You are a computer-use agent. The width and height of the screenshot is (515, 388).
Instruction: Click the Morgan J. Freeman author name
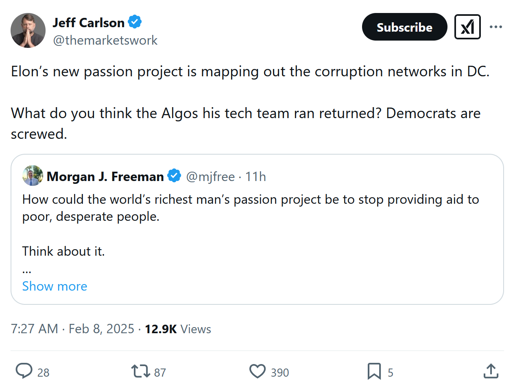(x=105, y=177)
